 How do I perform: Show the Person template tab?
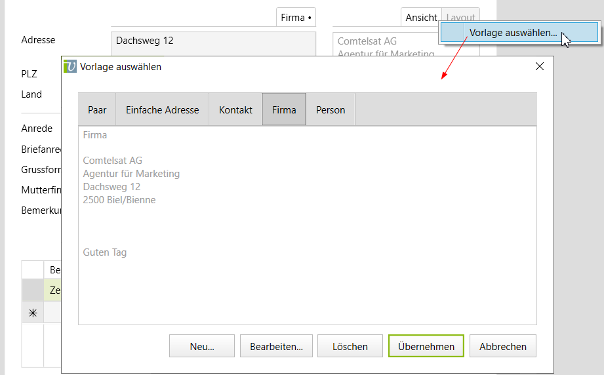(331, 109)
